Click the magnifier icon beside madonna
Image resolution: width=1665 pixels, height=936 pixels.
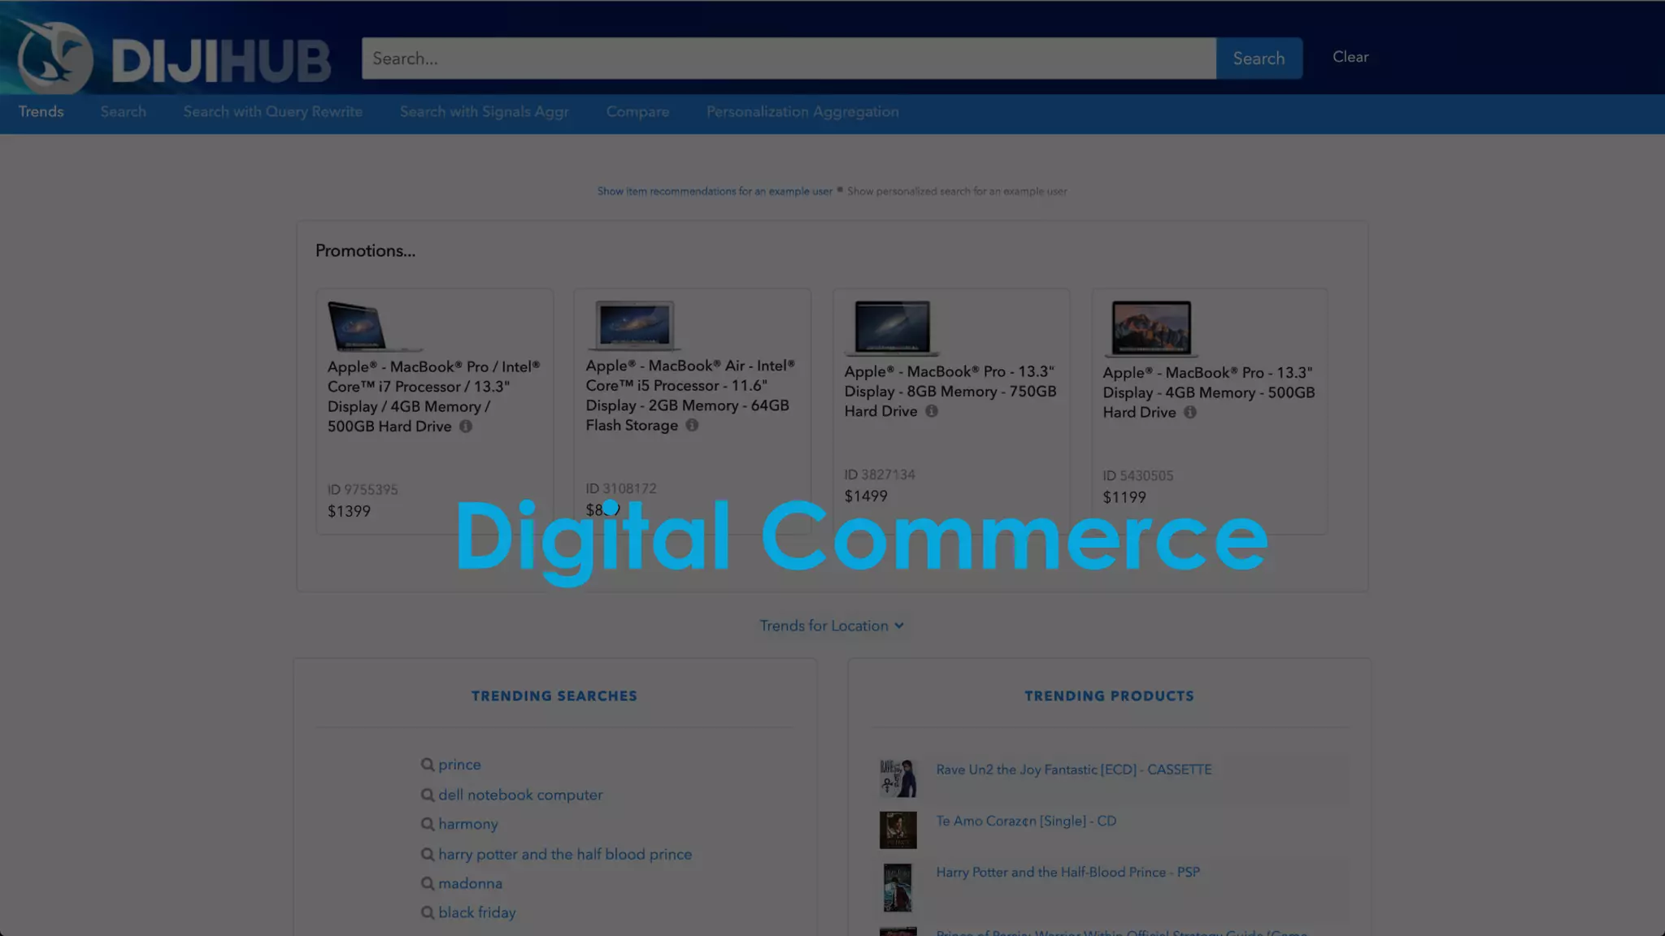[x=428, y=883]
